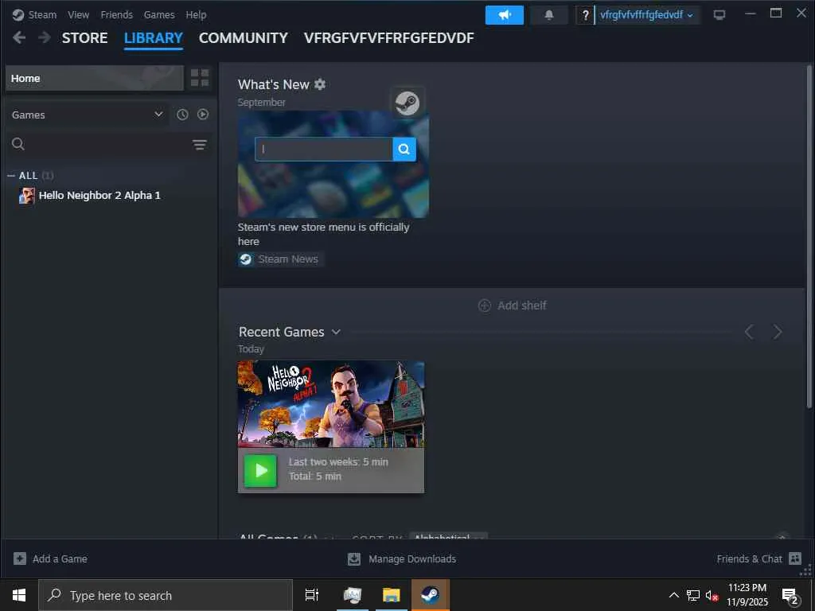Open the Windows notification center

pyautogui.click(x=790, y=596)
